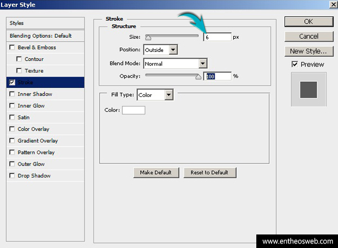Screen dimensions: 338x248
Task: Enable the Drop Shadow checkbox
Action: pos(12,176)
